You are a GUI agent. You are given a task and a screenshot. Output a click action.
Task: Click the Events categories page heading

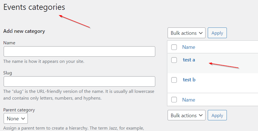pos(34,7)
